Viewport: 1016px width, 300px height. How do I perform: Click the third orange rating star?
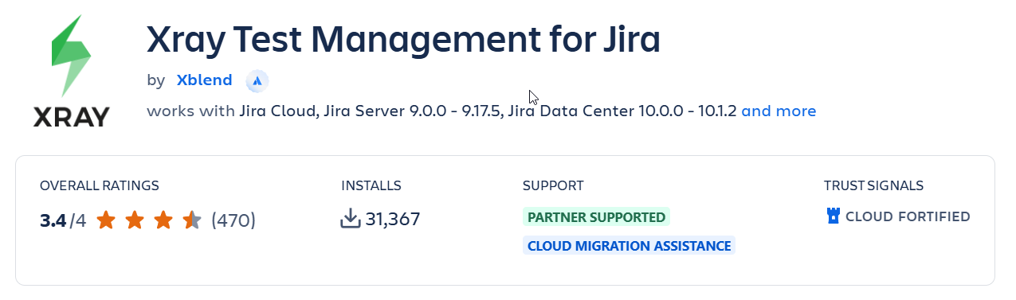click(x=163, y=220)
